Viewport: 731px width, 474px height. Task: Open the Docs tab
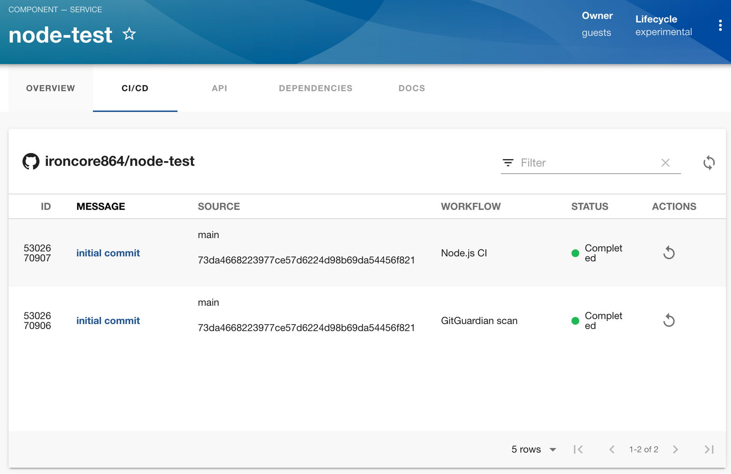(x=411, y=88)
